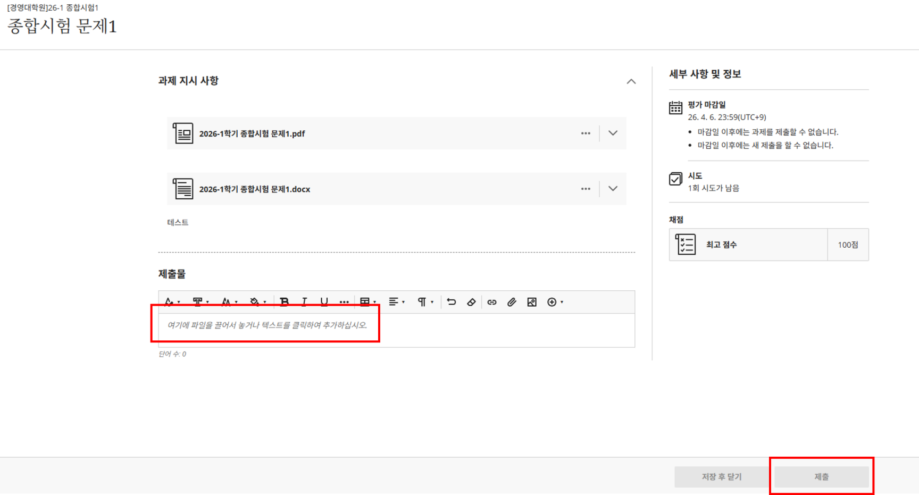The image size is (919, 495).
Task: Open the plus insert content menu
Action: [555, 302]
